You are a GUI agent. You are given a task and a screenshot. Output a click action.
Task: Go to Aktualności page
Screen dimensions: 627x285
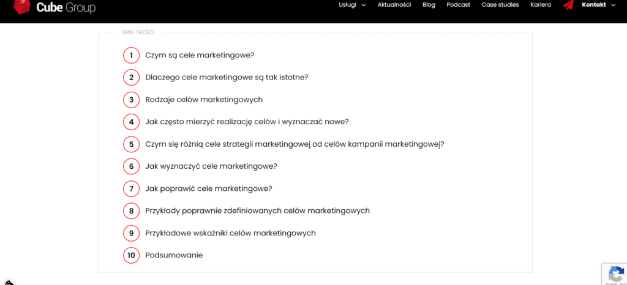tap(394, 5)
